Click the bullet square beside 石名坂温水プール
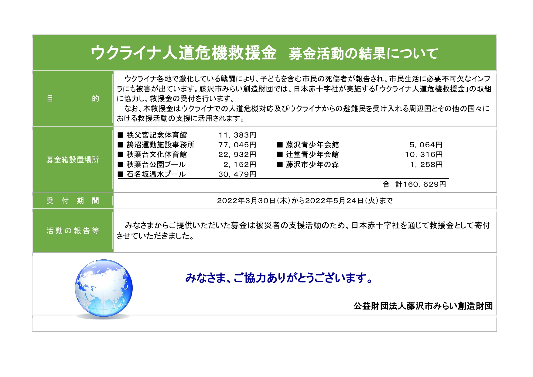The width and height of the screenshot is (533, 377). (121, 174)
